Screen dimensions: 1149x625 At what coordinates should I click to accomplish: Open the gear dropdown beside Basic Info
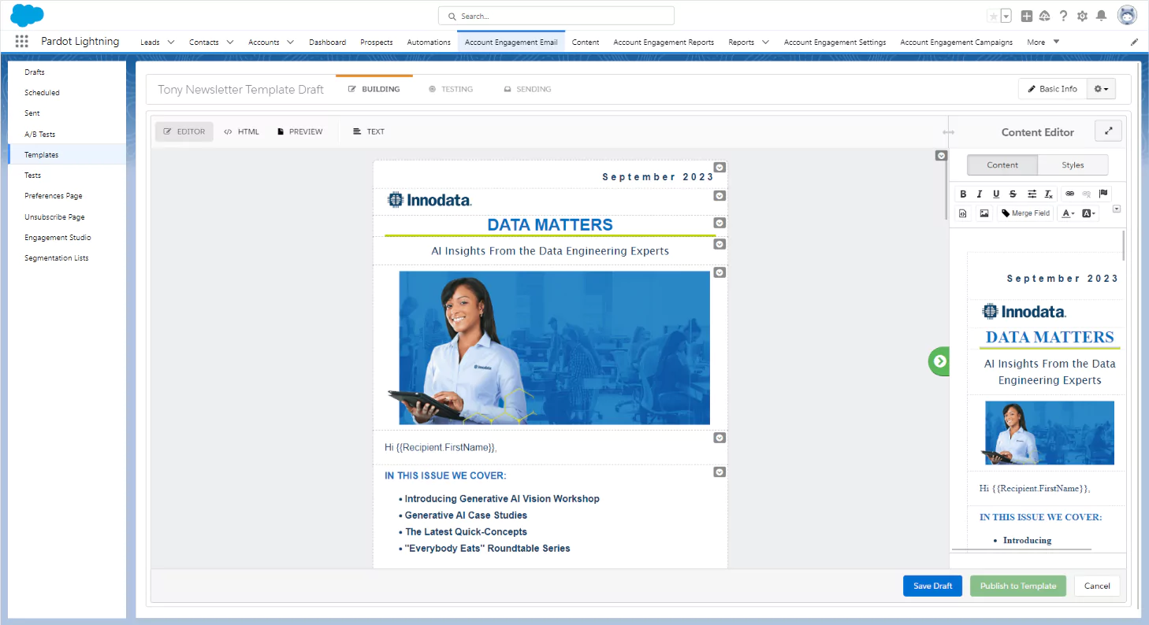(1101, 89)
